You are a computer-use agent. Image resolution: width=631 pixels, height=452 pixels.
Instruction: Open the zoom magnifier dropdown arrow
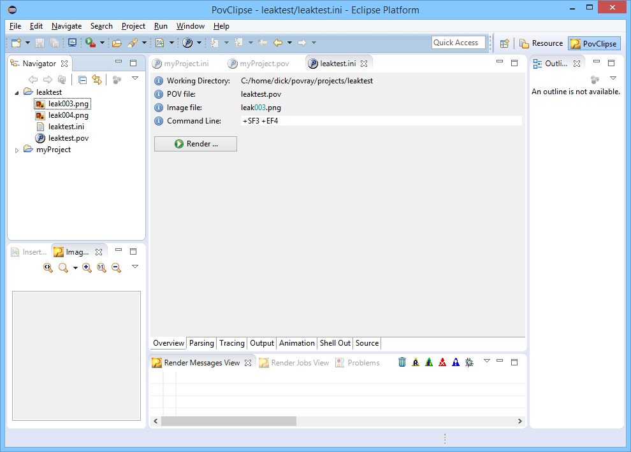[x=75, y=268]
